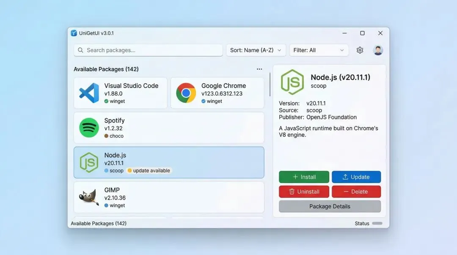Image resolution: width=457 pixels, height=255 pixels.
Task: Select the Visual Studio Code package card
Action: pos(121,93)
